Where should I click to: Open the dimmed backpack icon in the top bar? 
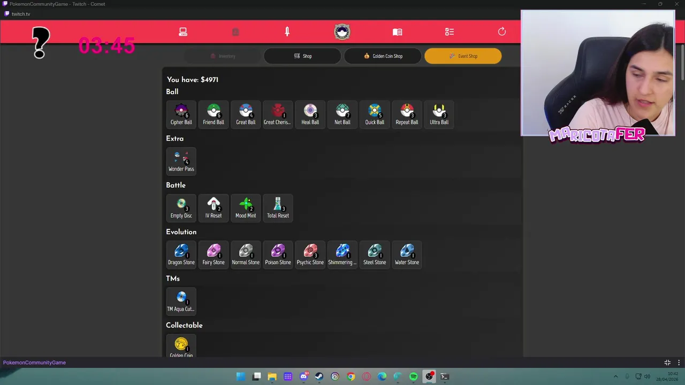(235, 32)
